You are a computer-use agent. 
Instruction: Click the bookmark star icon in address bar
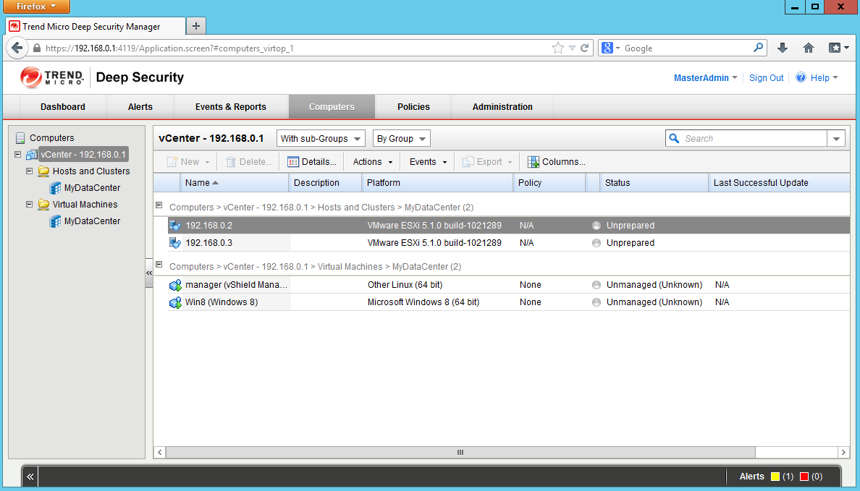pos(558,48)
